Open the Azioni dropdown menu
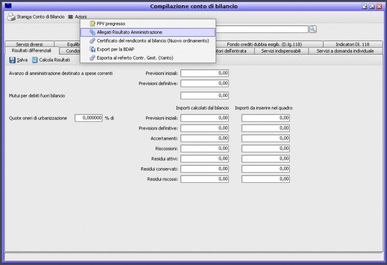This screenshot has height=265, width=387. click(x=77, y=17)
